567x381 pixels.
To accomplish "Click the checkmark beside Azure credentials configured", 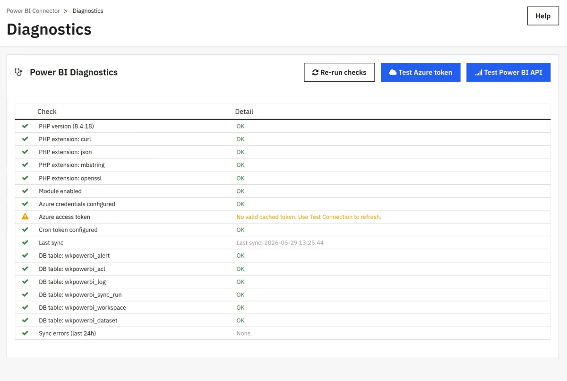I will point(25,204).
